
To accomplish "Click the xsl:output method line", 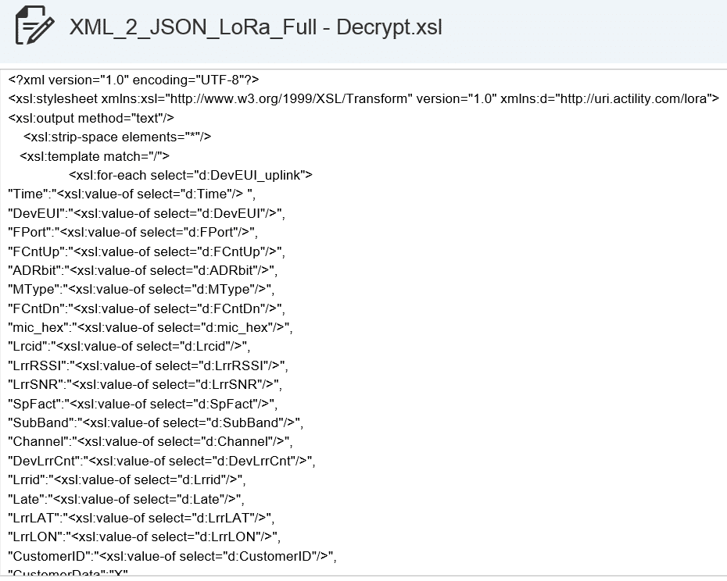I will point(91,118).
